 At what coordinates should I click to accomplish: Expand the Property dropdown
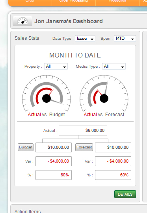[56, 66]
